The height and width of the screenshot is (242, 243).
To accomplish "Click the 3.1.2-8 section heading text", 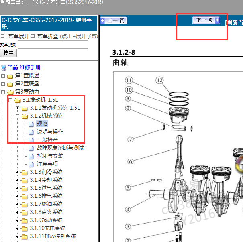I will tap(124, 52).
